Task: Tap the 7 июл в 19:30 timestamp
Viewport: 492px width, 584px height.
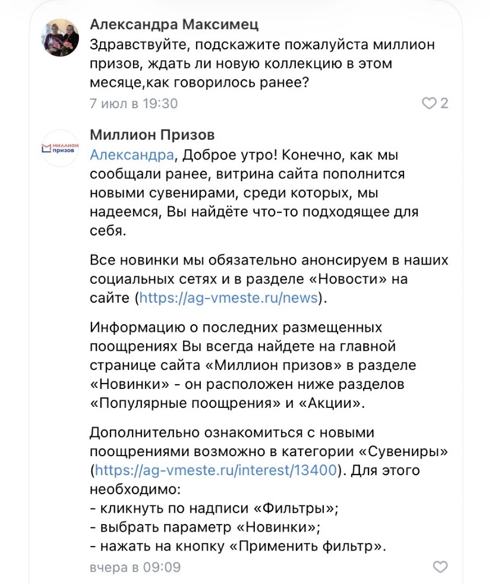Action: pyautogui.click(x=134, y=103)
